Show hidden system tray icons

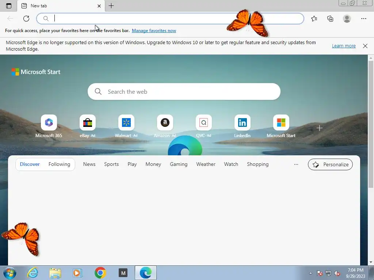[310, 273]
